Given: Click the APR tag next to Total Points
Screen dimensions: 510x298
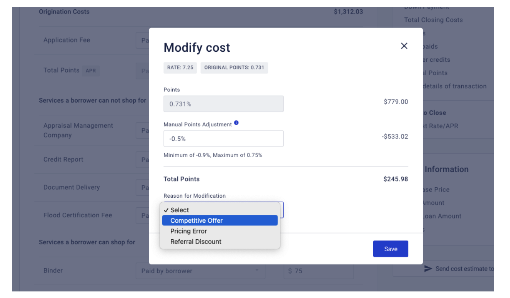Looking at the screenshot, I should click(x=91, y=71).
